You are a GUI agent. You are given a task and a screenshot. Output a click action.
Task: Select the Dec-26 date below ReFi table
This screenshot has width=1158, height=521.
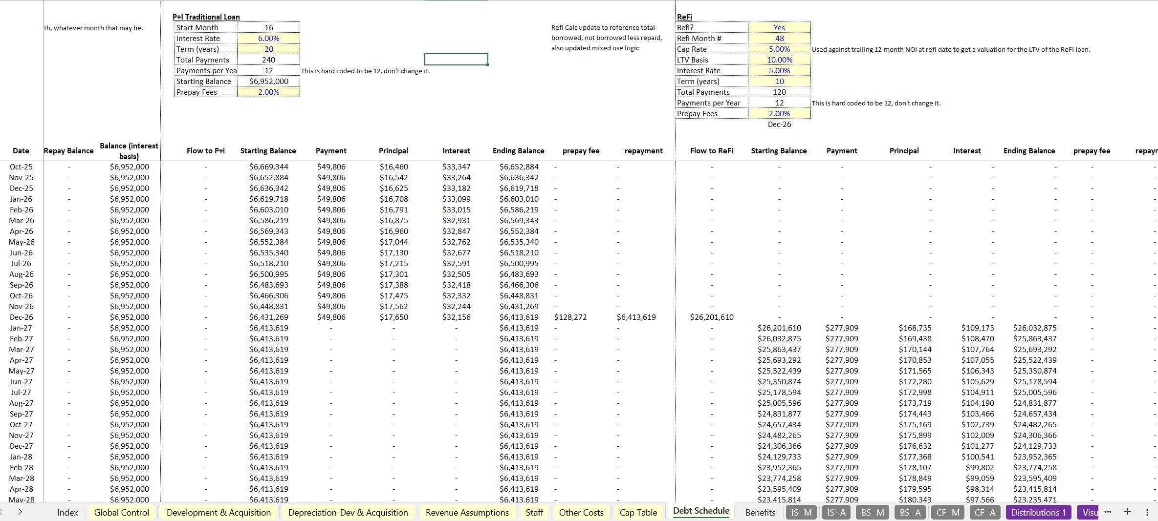tap(779, 124)
